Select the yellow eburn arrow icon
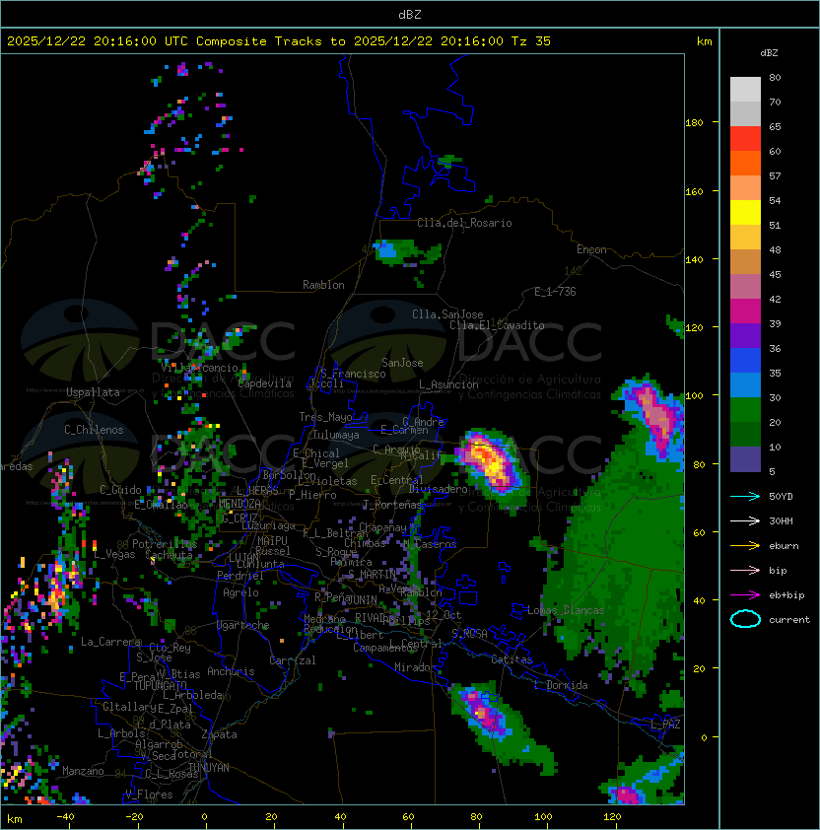This screenshot has width=820, height=830. (745, 546)
